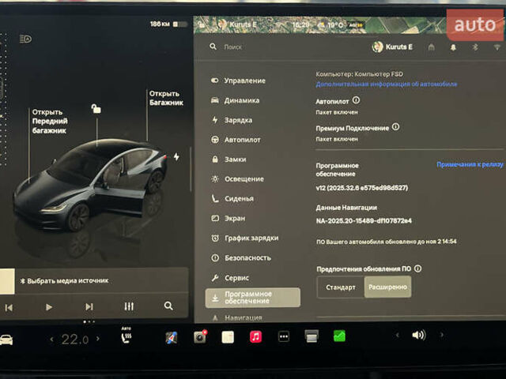Viewport: 506px width, 379px height.
Task: Open the Зарядка settings menu
Action: click(x=237, y=120)
